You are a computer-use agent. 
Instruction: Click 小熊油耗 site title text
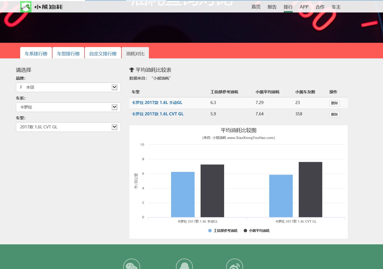49,7
